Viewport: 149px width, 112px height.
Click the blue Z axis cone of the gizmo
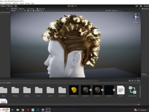pyautogui.click(x=133, y=17)
